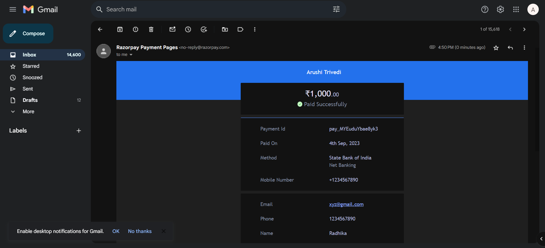This screenshot has height=248, width=545.
Task: Archive this email
Action: click(x=120, y=29)
